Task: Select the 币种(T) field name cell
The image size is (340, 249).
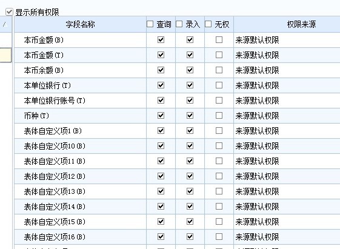Action: (81, 116)
